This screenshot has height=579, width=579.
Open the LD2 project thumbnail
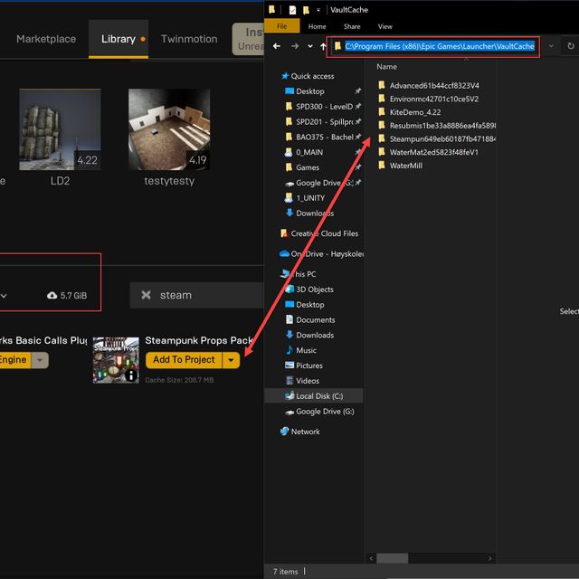click(x=60, y=129)
